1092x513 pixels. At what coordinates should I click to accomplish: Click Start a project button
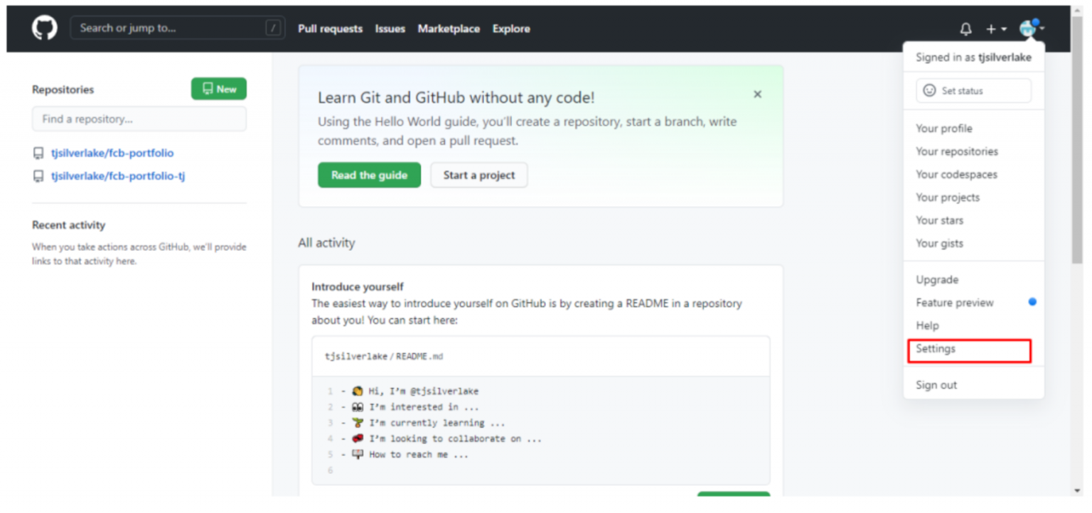[478, 175]
